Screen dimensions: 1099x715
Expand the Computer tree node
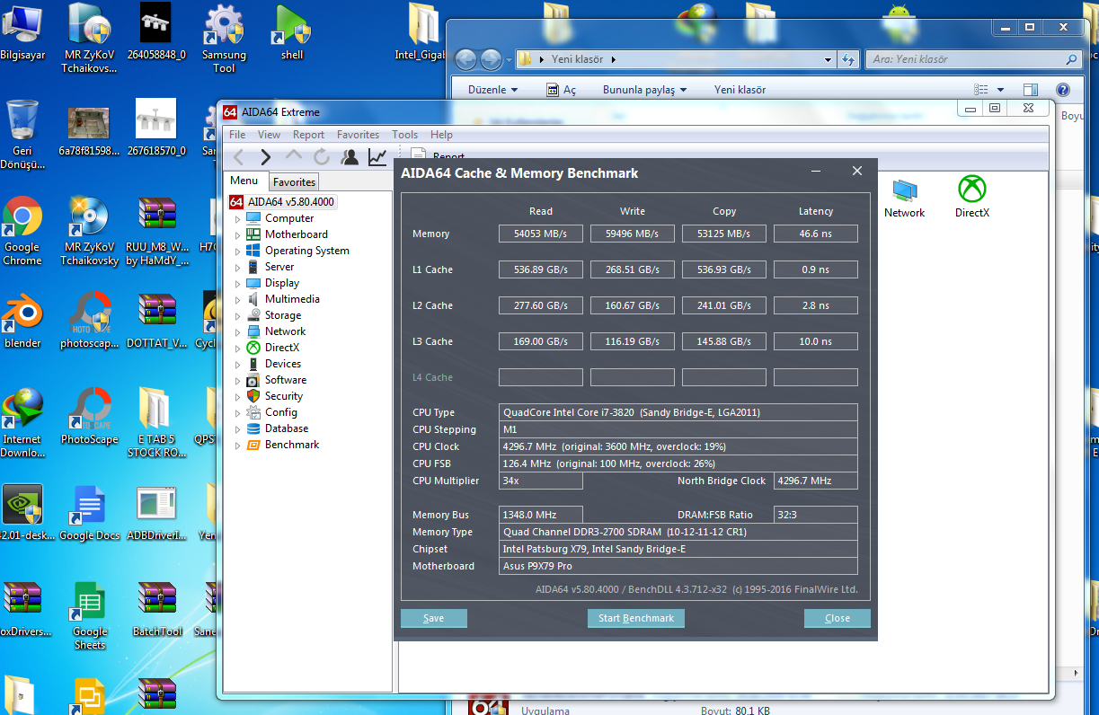[238, 218]
